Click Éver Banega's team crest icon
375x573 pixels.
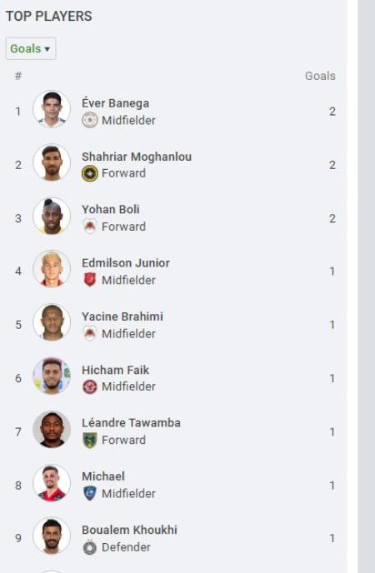coord(89,120)
